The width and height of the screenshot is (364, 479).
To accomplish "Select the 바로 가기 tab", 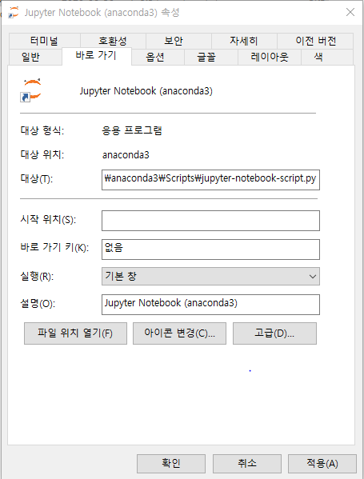I will 97,56.
